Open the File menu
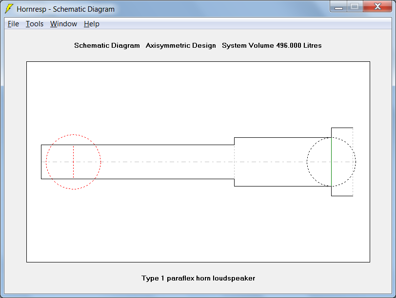Screen dimensions: 396x298 13,24
